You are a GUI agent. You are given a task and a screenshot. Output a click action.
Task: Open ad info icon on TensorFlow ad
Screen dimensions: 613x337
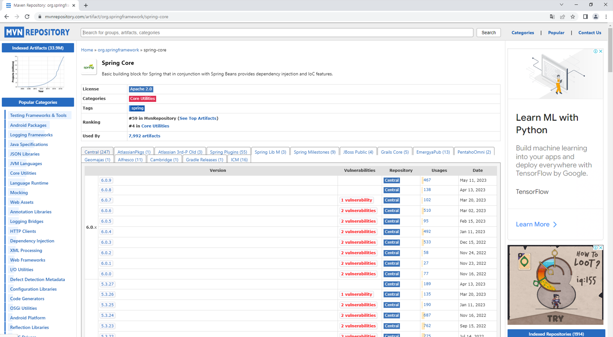pos(596,51)
